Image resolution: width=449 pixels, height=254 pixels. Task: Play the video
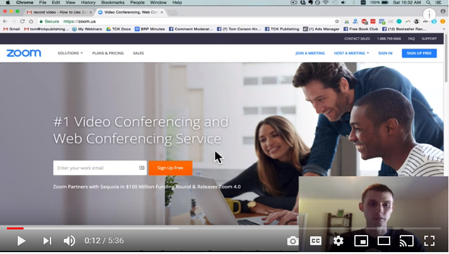pos(21,241)
